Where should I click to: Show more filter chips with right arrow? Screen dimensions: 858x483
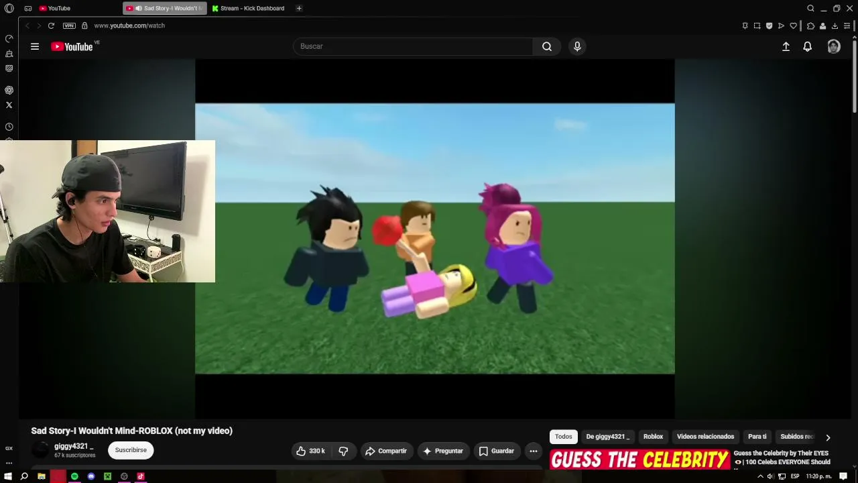coord(828,437)
